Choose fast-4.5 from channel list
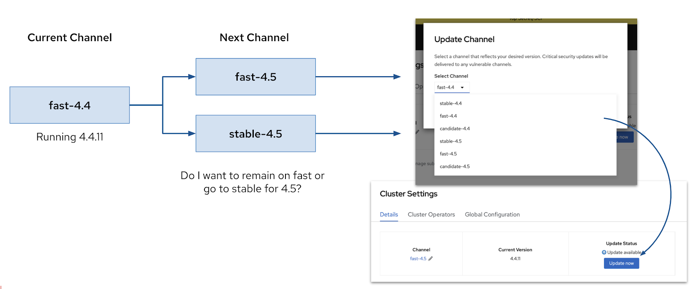Screen dimensions: 693x289 [x=448, y=154]
